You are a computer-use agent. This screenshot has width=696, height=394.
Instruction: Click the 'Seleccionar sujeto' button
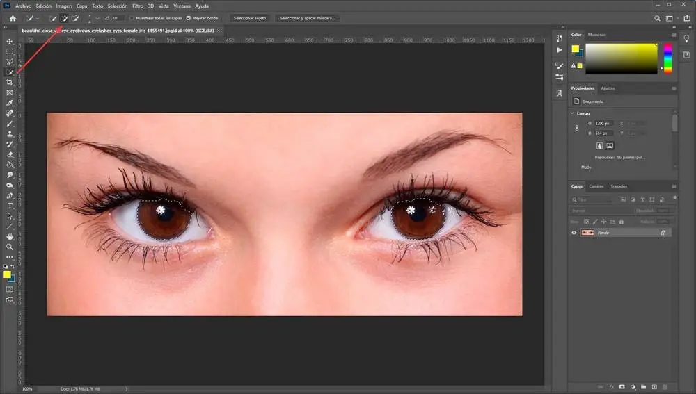coord(248,18)
